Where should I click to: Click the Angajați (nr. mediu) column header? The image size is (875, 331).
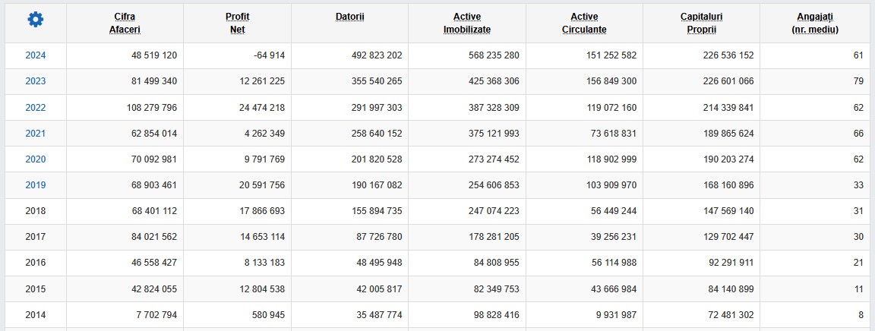click(x=815, y=23)
